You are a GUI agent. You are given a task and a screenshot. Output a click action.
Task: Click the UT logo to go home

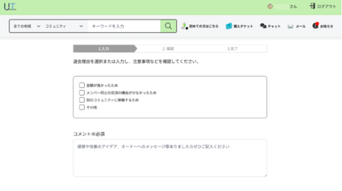click(10, 7)
